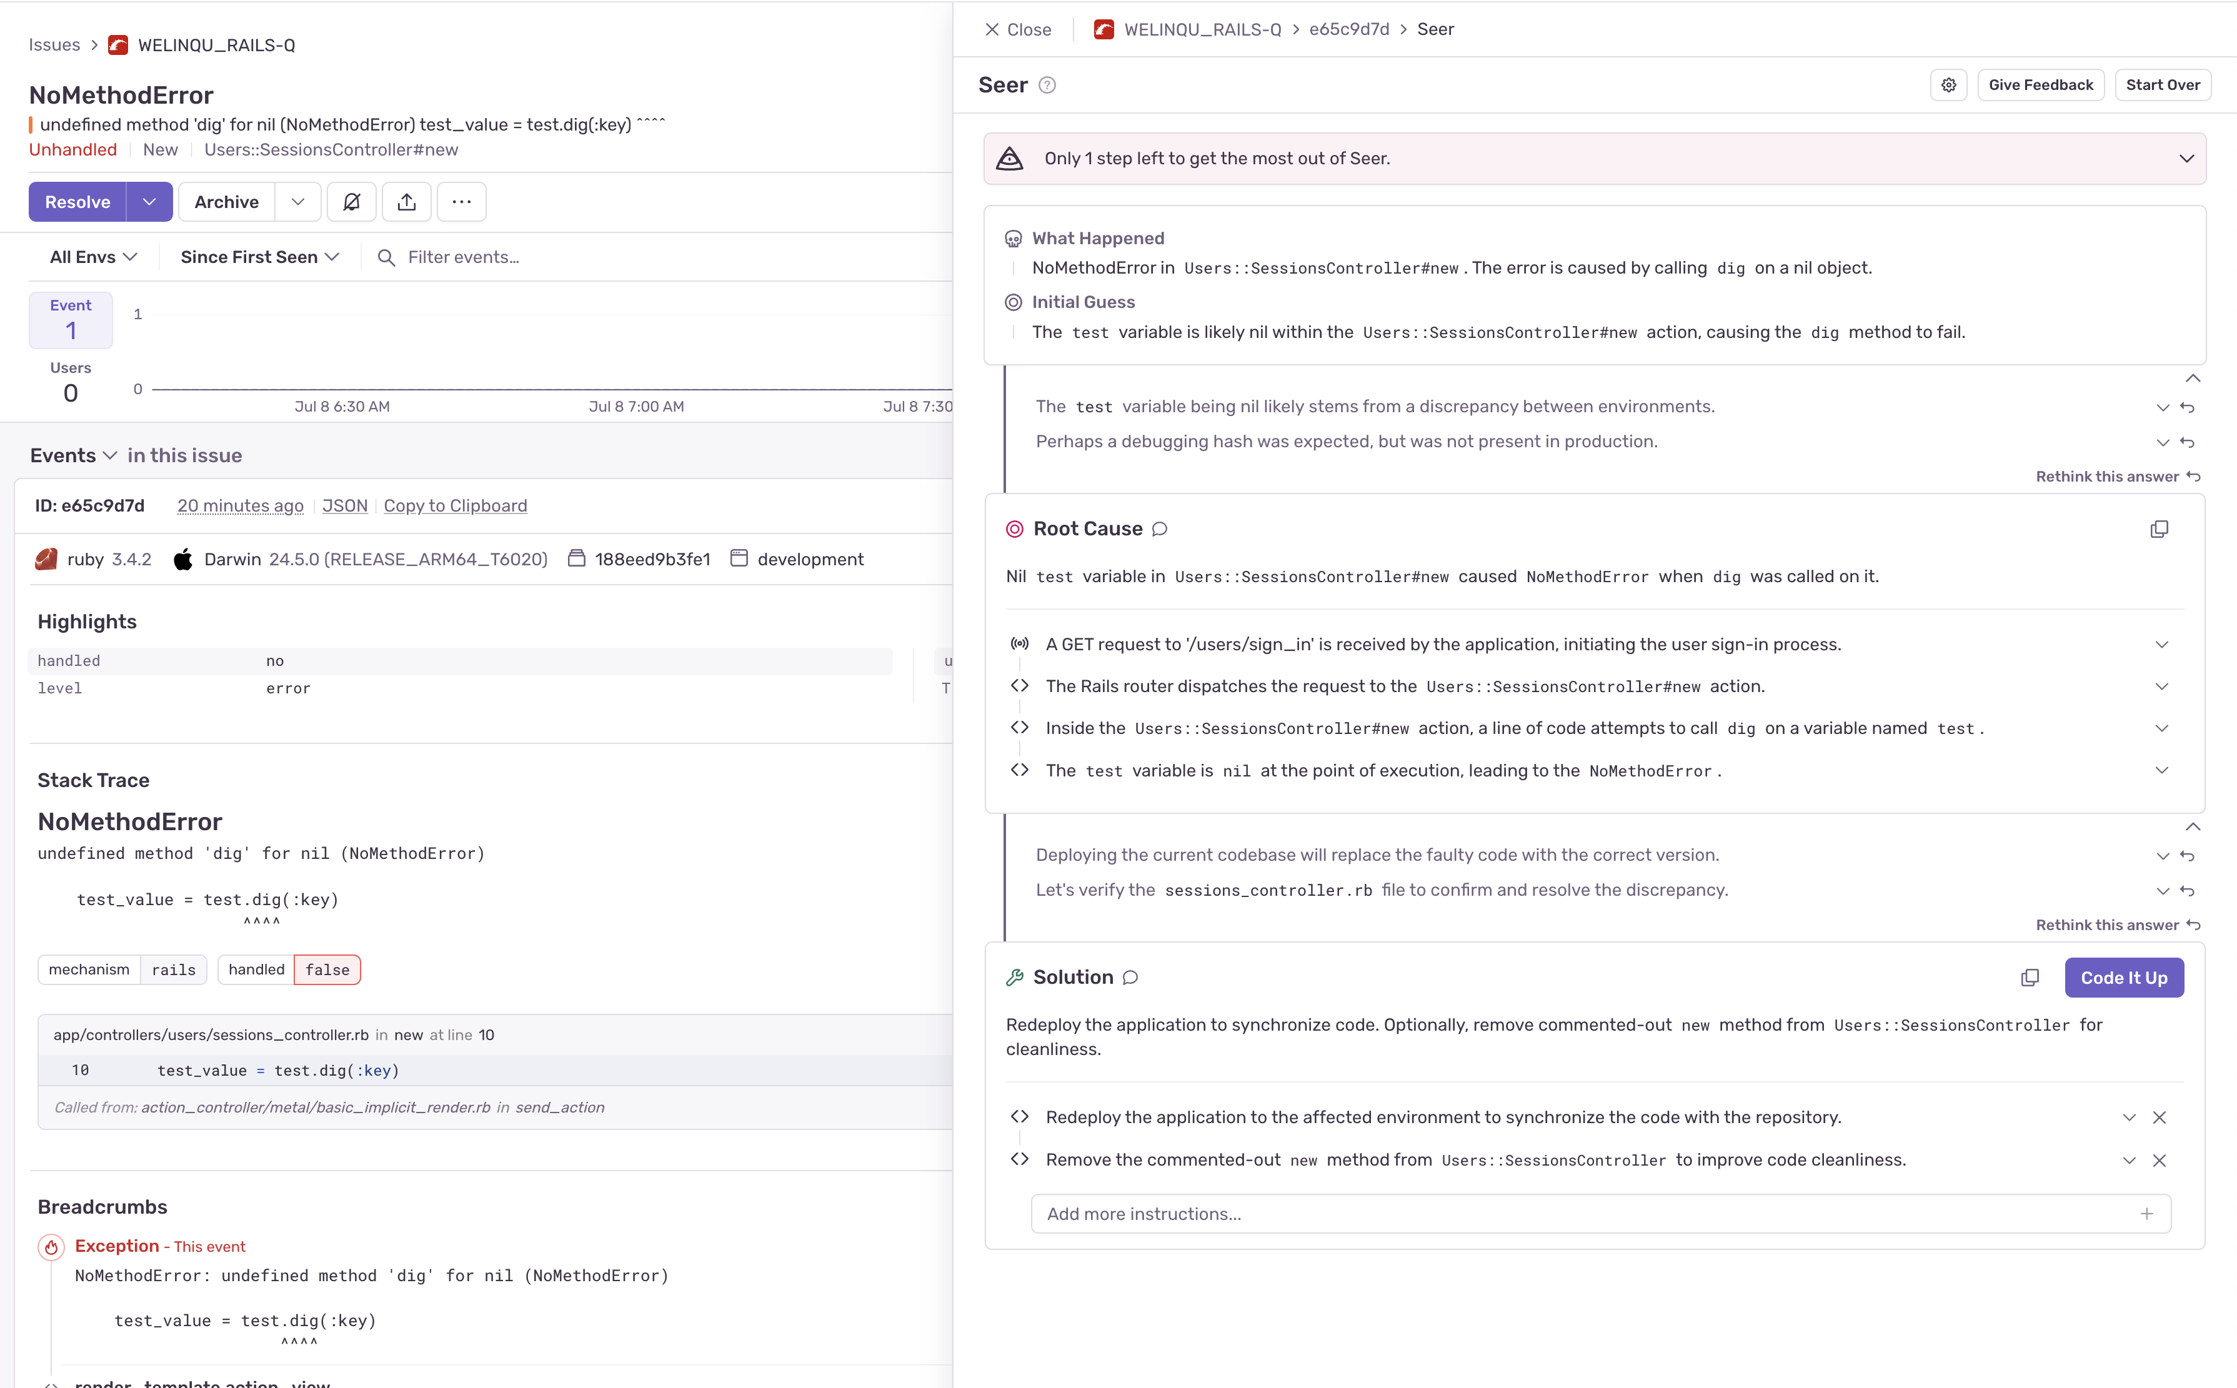2237x1388 pixels.
Task: Click the share issue icon
Action: [x=407, y=202]
